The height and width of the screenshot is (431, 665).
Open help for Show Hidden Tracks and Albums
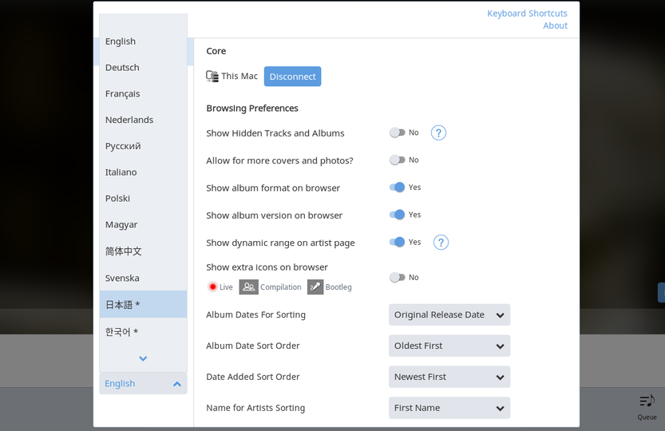click(438, 132)
